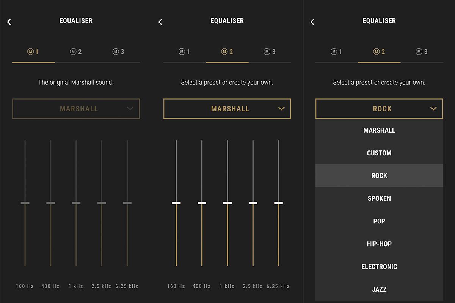
Task: Select the JAZZ preset option
Action: tap(379, 289)
